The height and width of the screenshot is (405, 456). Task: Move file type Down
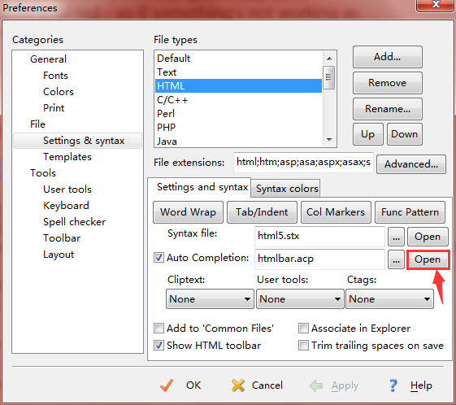click(x=405, y=134)
